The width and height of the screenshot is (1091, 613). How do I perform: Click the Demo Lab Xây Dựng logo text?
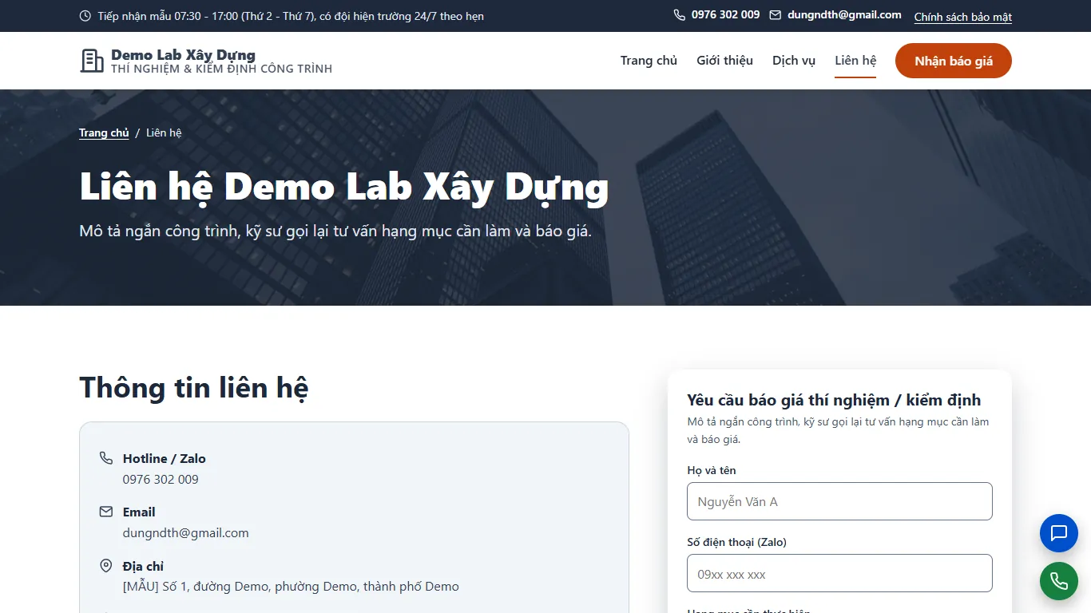pos(183,55)
